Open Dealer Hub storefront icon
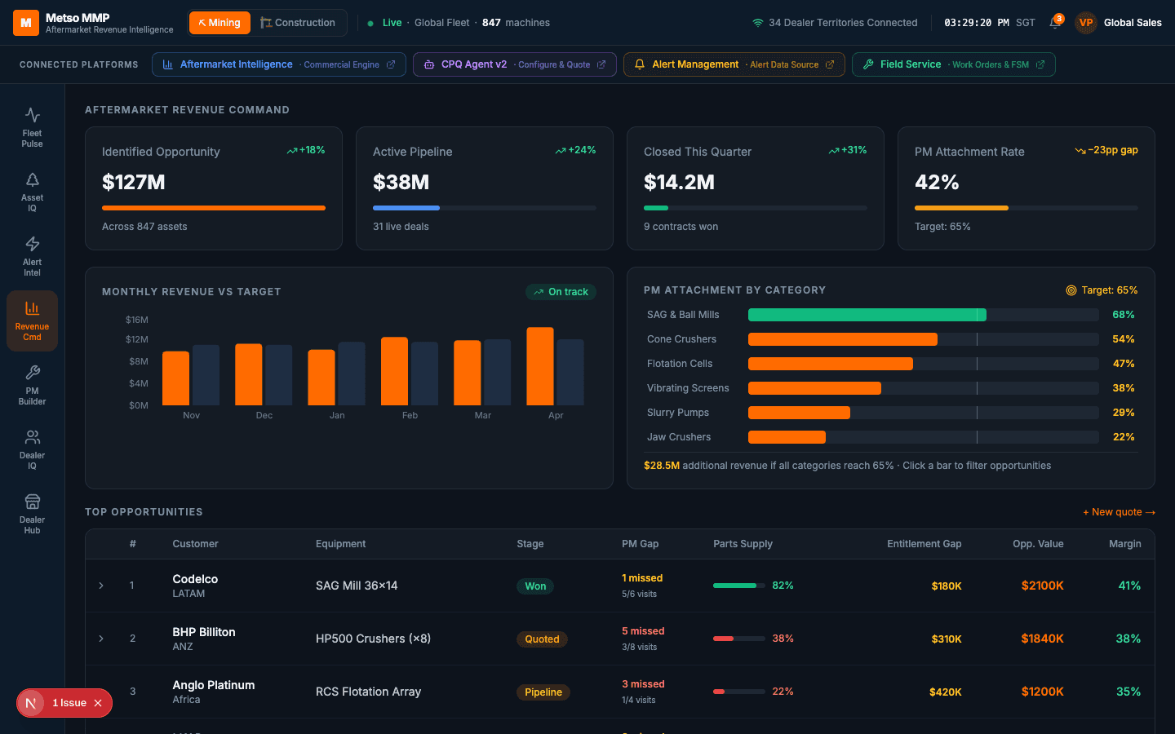The height and width of the screenshot is (734, 1175). click(x=33, y=502)
